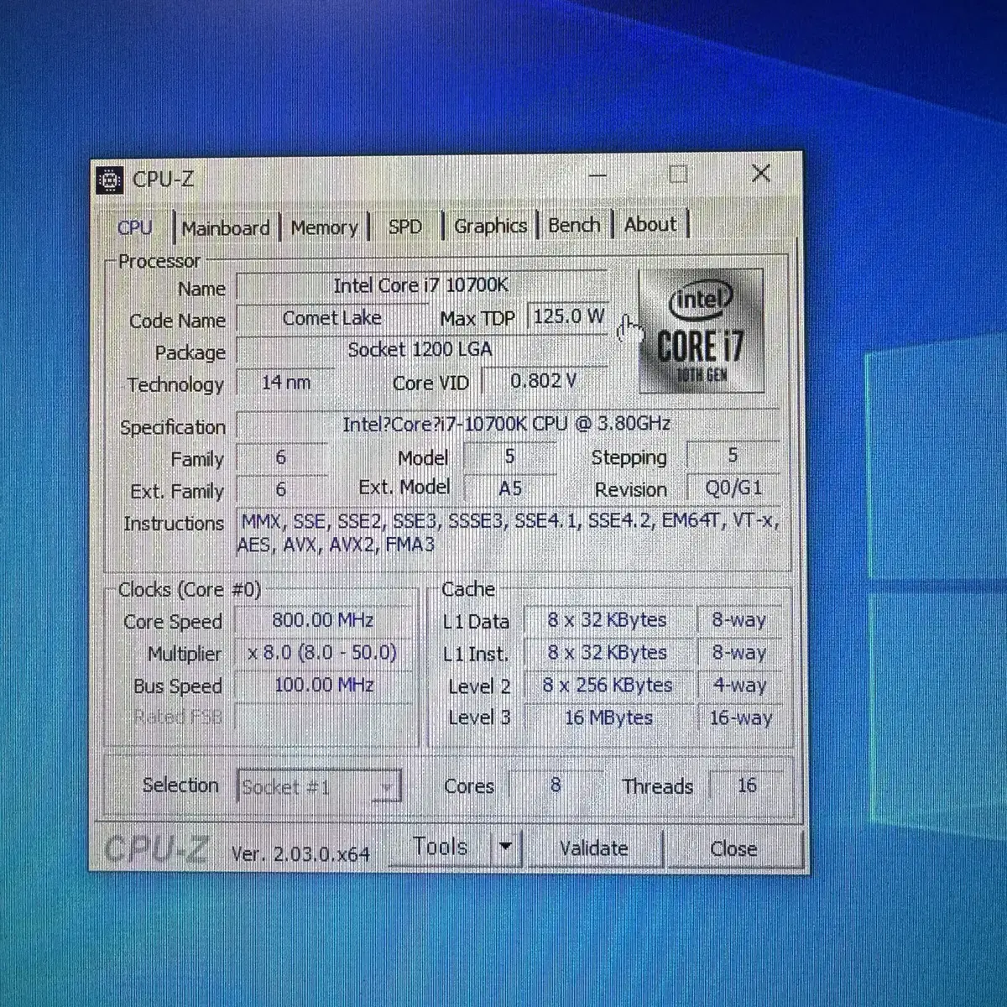Click the Bus Speed value 100.00 MHz
This screenshot has width=1007, height=1007.
(323, 685)
